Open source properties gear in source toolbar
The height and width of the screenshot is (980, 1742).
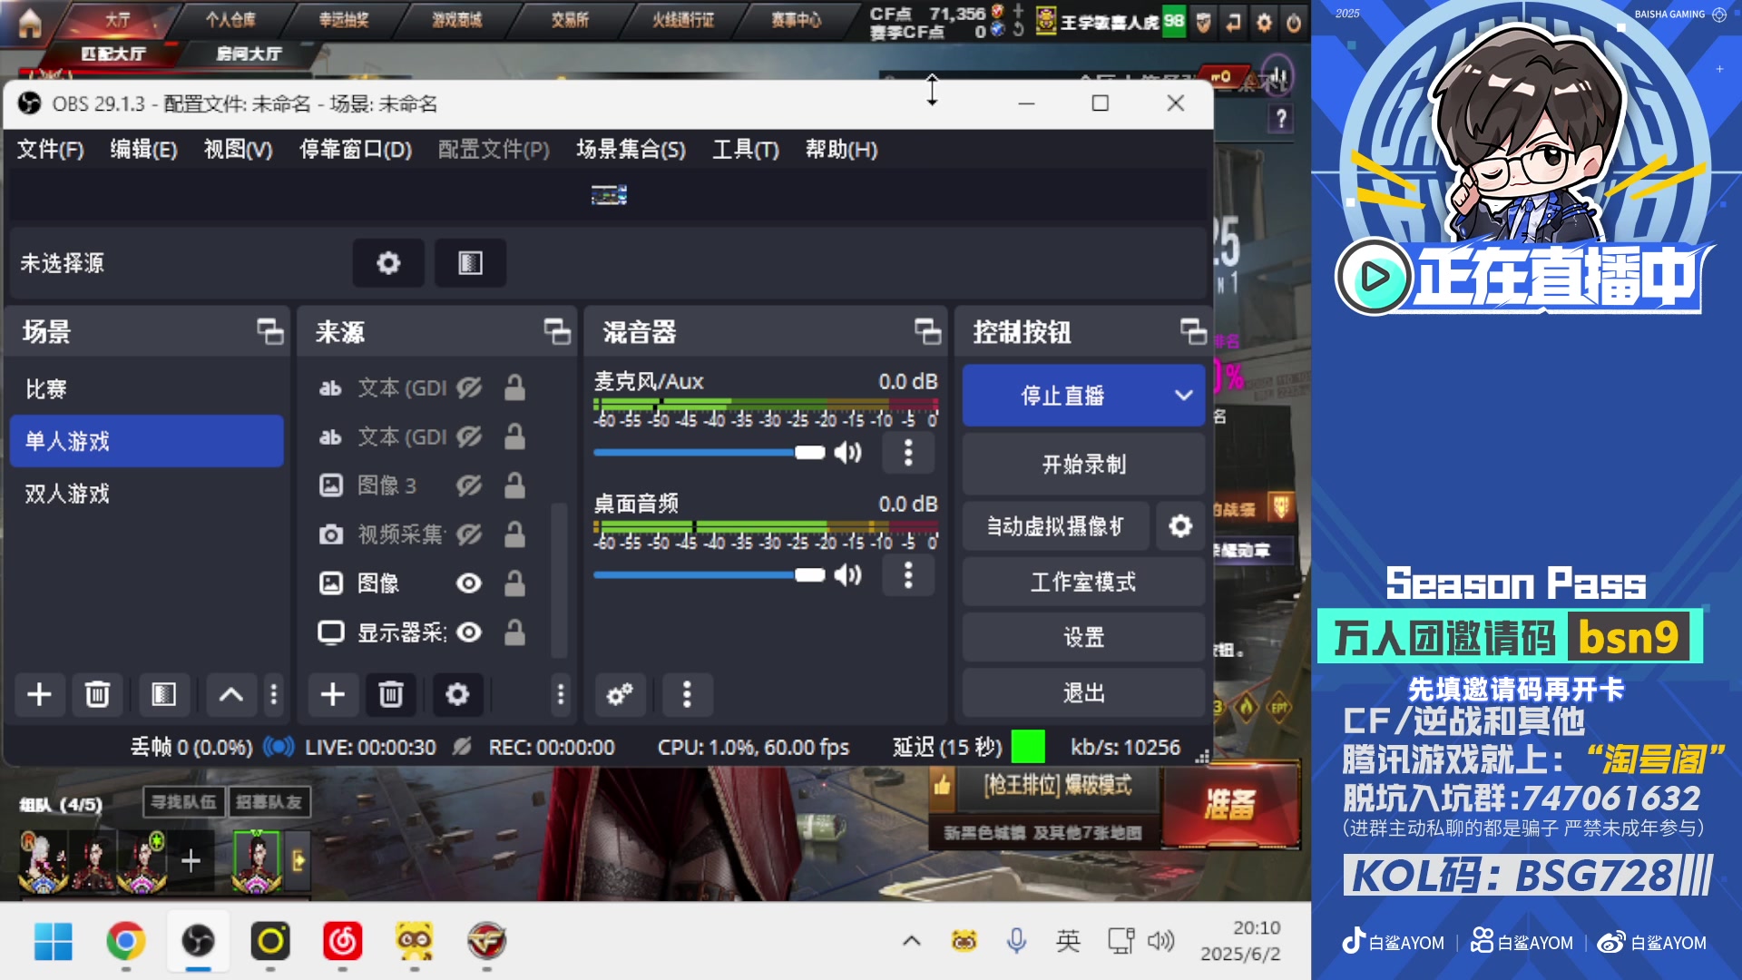click(x=388, y=263)
